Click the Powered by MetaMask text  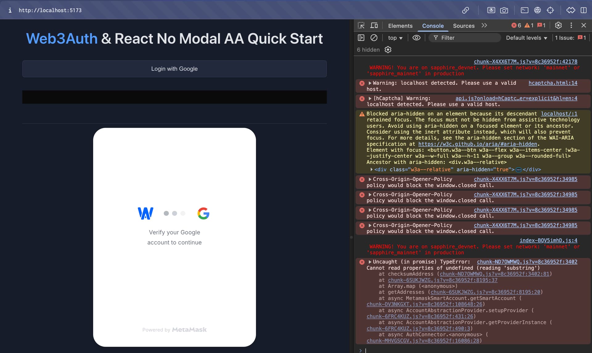coord(175,330)
